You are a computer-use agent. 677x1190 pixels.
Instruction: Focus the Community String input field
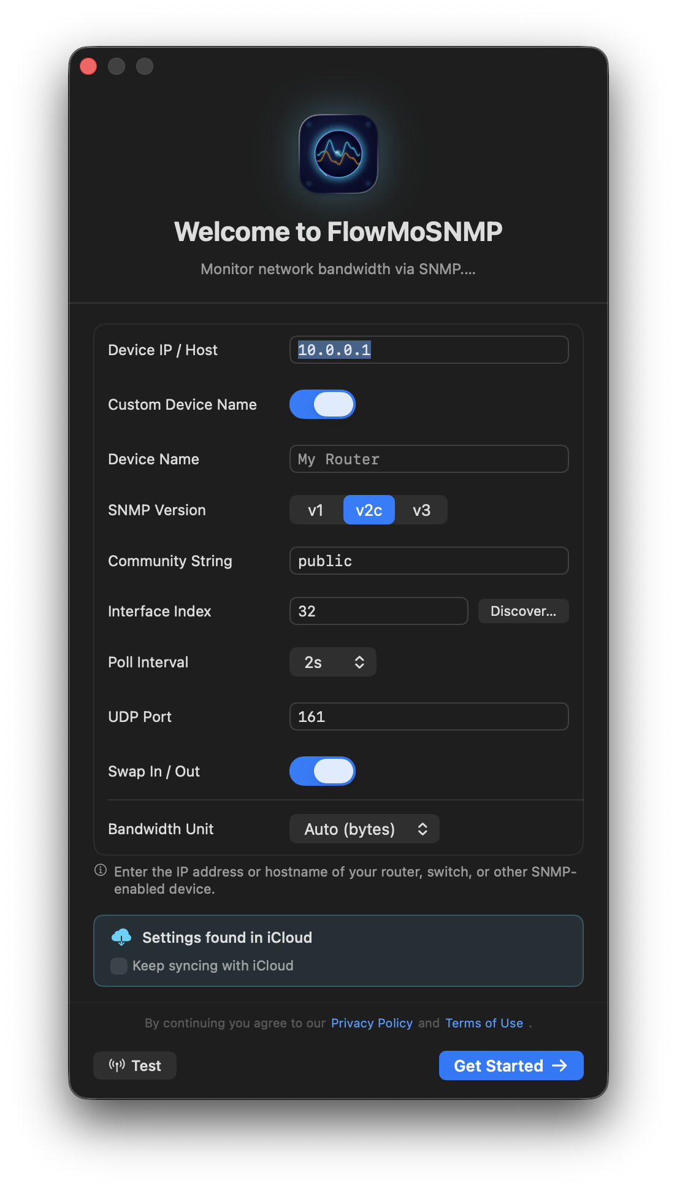point(429,561)
